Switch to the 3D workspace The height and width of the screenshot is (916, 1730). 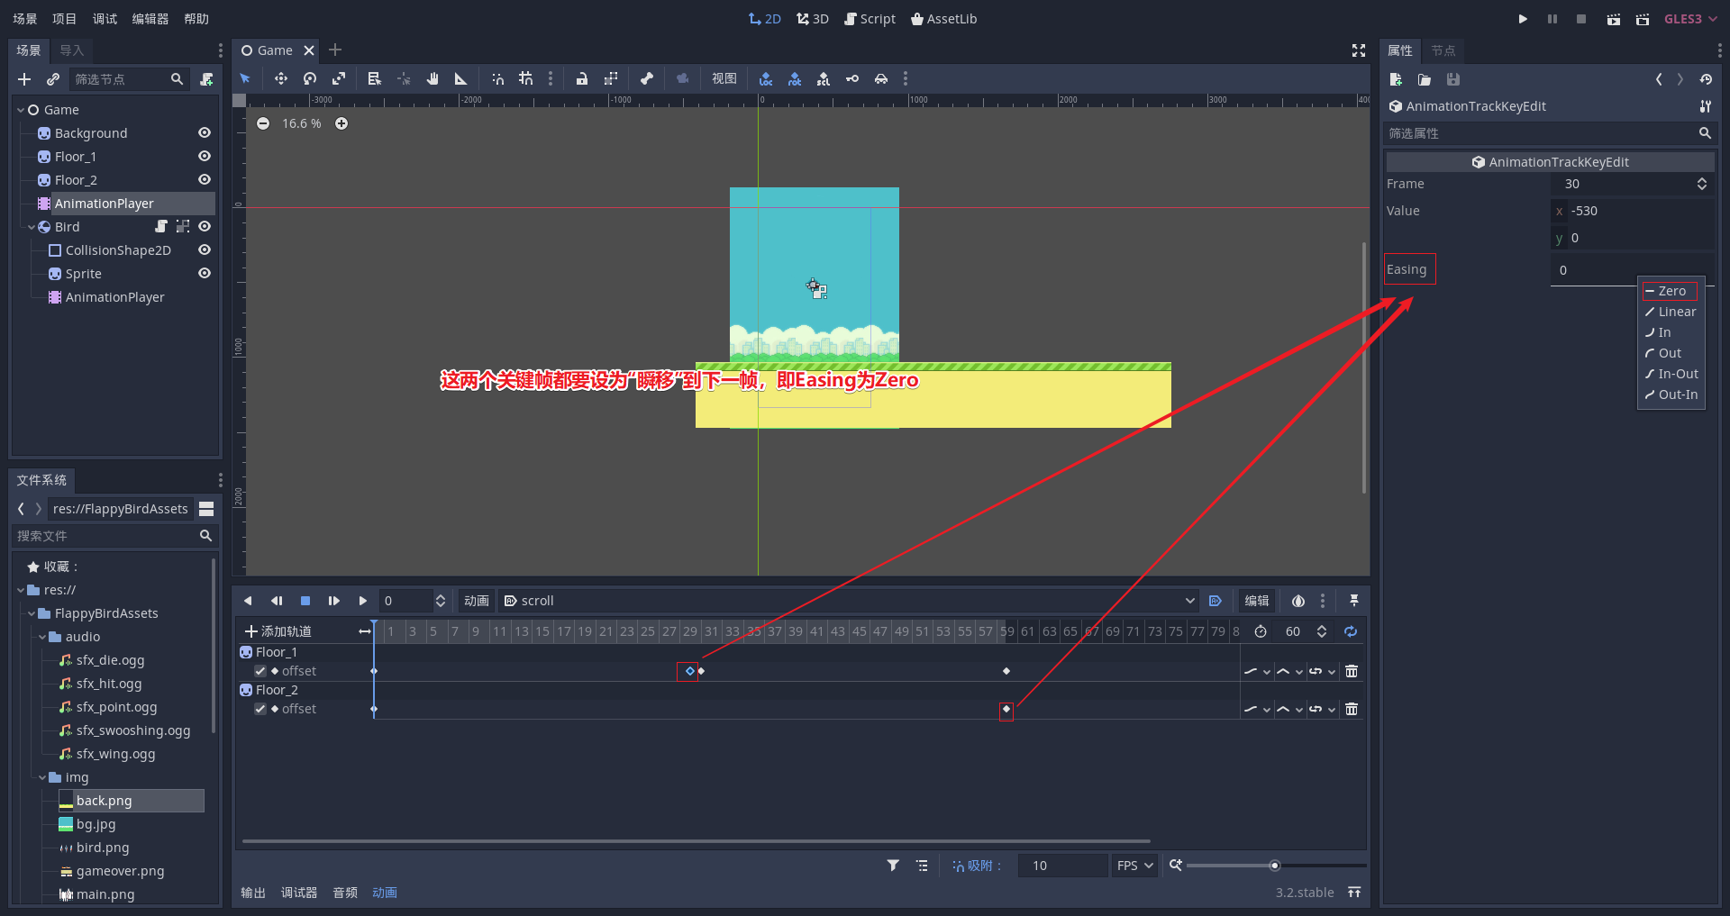pyautogui.click(x=813, y=19)
